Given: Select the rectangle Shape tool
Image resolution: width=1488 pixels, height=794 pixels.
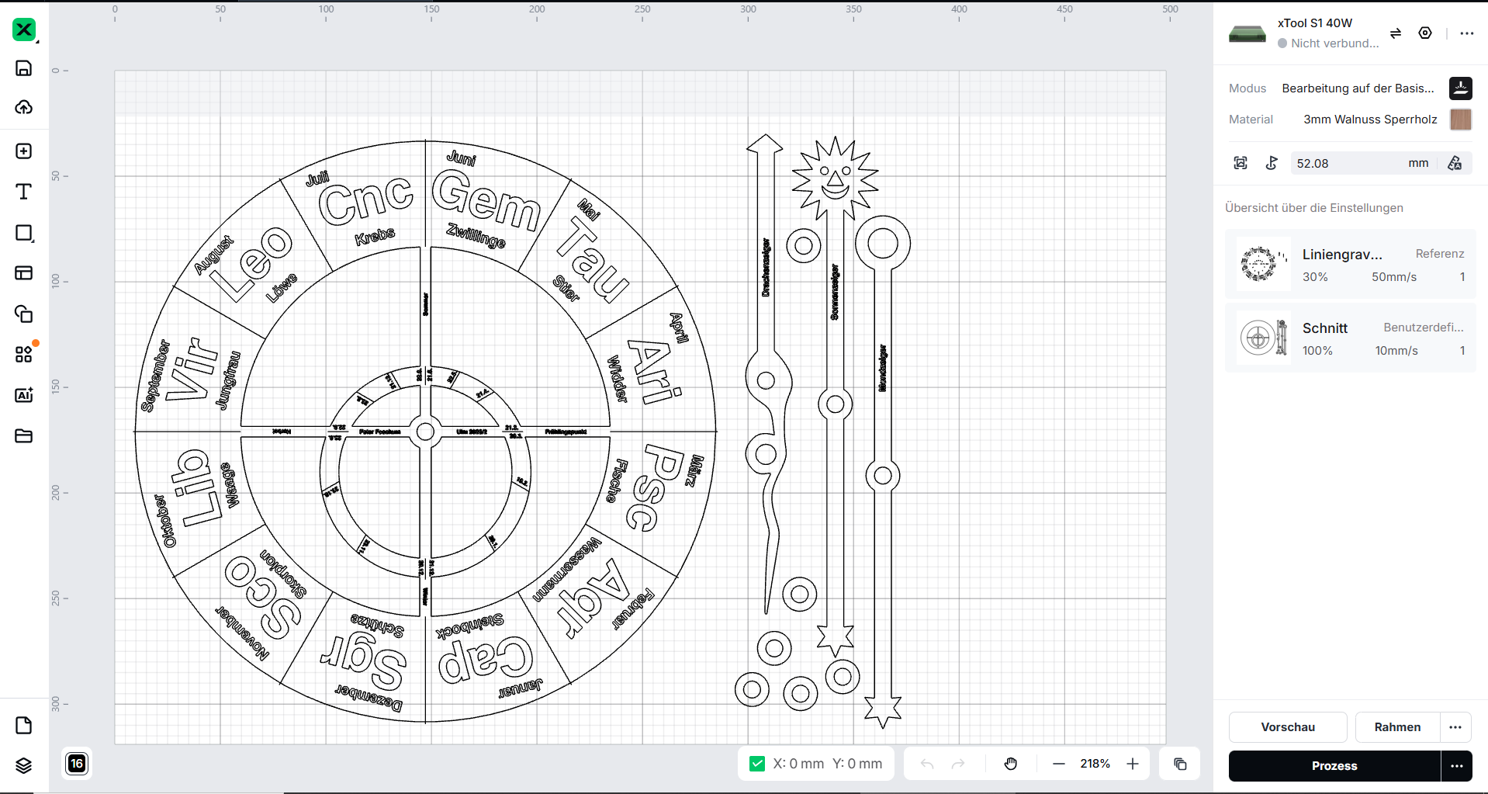Looking at the screenshot, I should [24, 233].
